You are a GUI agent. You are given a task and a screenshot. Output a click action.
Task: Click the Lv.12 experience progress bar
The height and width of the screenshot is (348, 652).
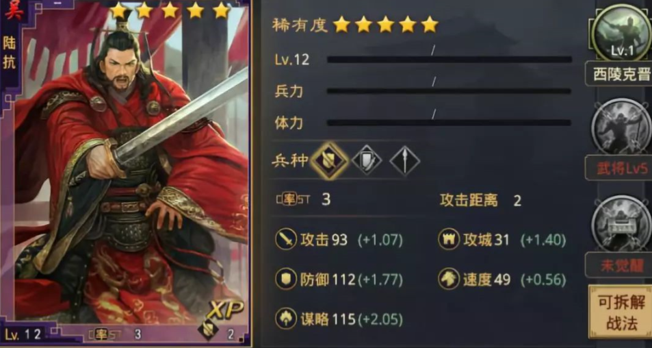click(449, 60)
